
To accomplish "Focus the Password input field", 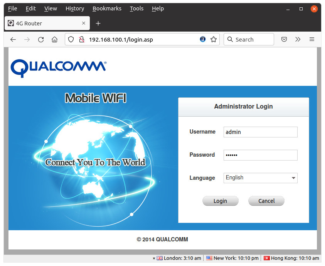I will coord(261,155).
